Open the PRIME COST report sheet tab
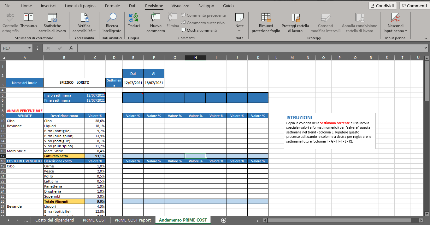Image resolution: width=430 pixels, height=225 pixels. coord(133,220)
